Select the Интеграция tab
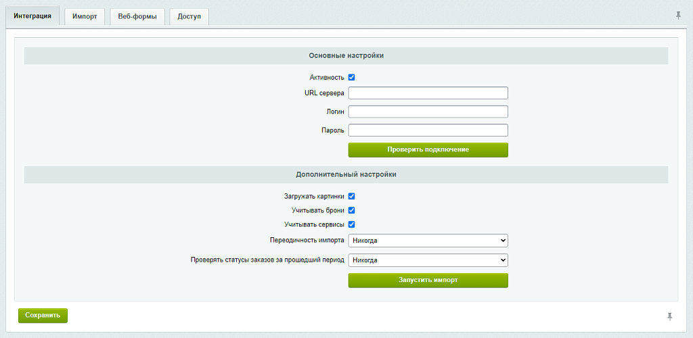The height and width of the screenshot is (338, 693). (x=32, y=16)
